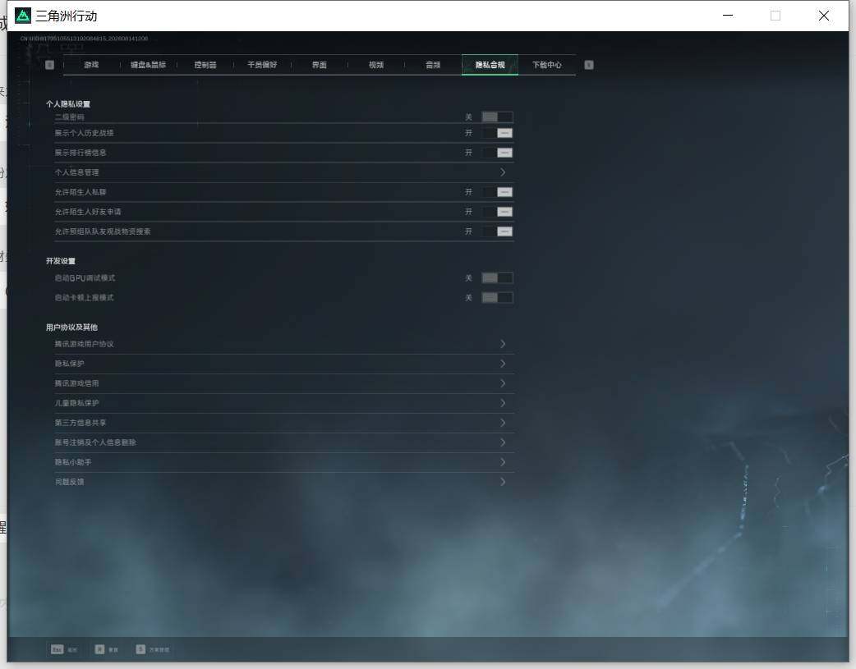Open the 控制器 tab
This screenshot has height=669, width=856.
(x=205, y=65)
